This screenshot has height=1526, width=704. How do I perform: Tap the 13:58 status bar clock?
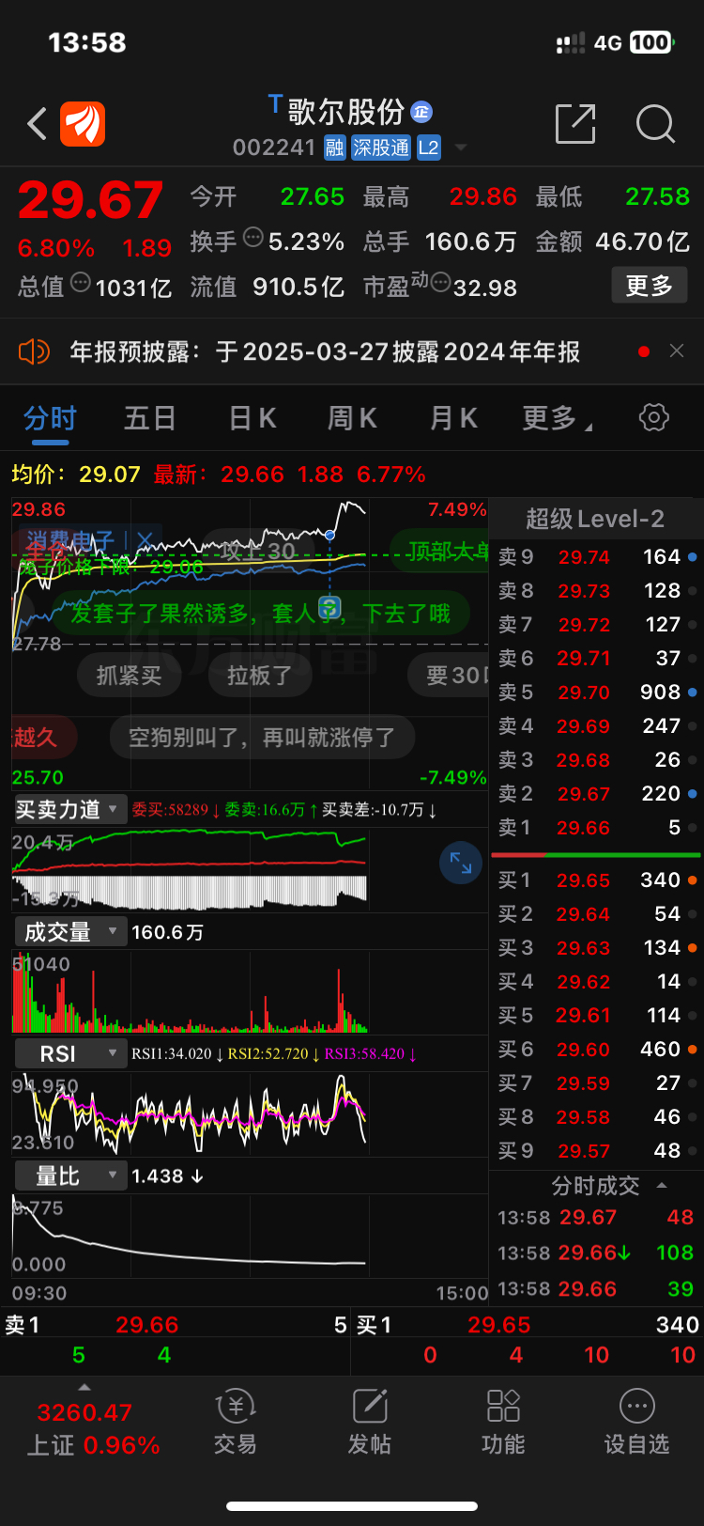coord(86,42)
